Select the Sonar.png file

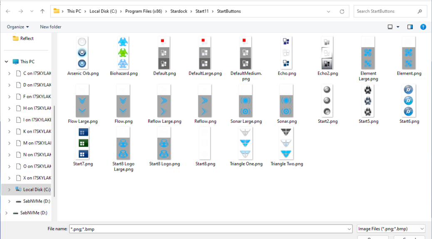click(286, 101)
